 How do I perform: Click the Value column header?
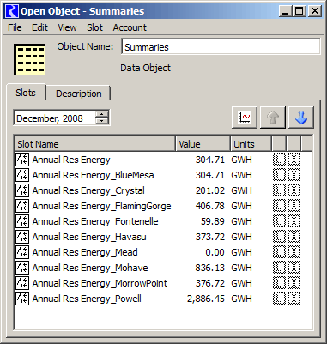pyautogui.click(x=203, y=144)
